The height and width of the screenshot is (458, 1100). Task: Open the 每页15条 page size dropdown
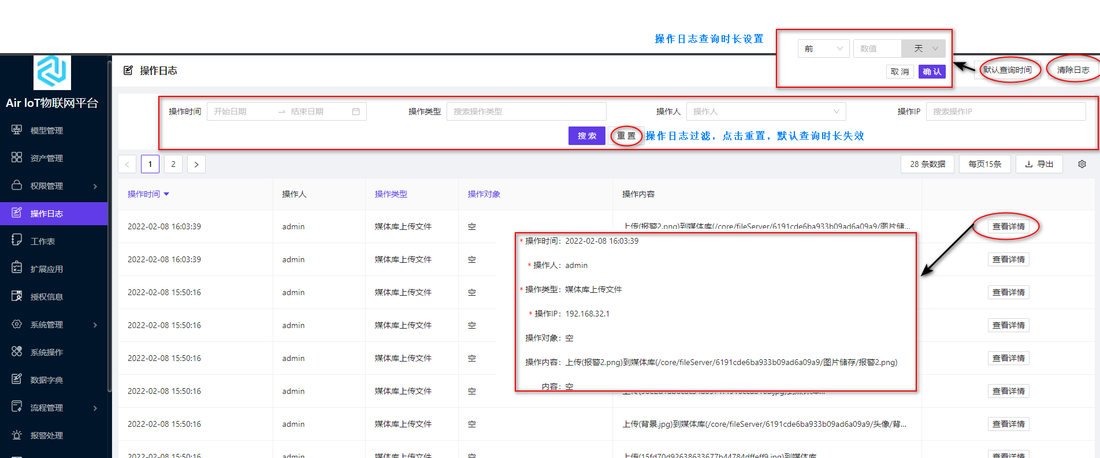985,164
